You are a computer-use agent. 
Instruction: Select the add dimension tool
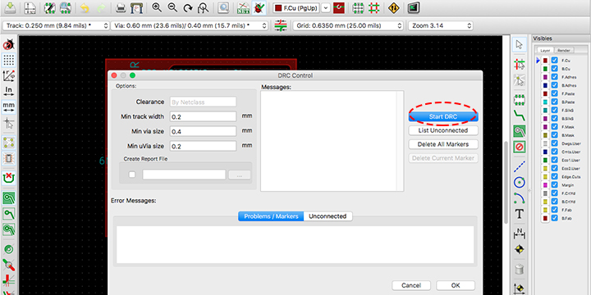coord(520,234)
